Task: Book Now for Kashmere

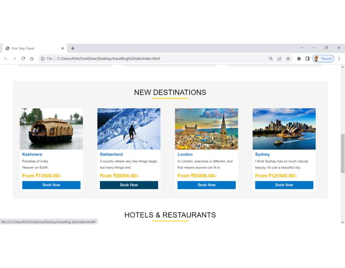Action: pos(51,185)
